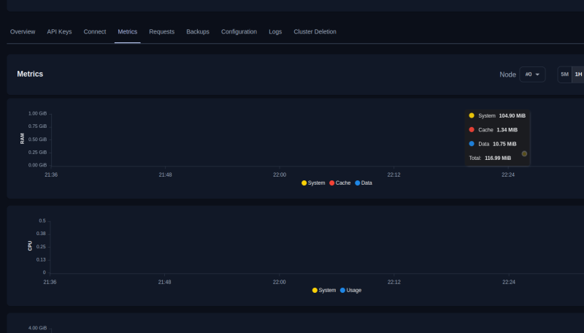The image size is (584, 333).
Task: Toggle Data series in RAM legend
Action: 364,183
